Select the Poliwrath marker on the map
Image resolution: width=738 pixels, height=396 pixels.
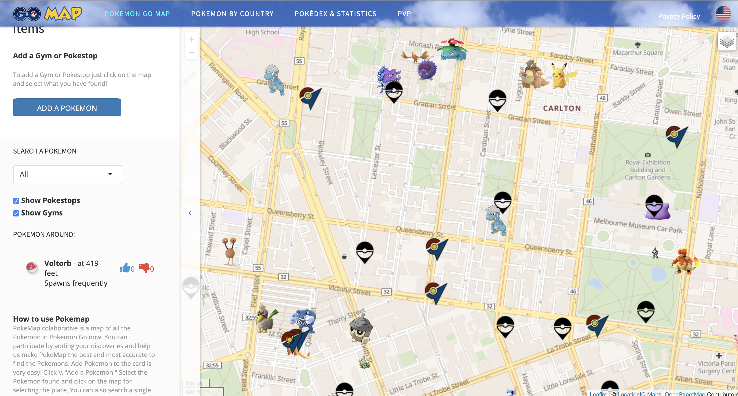(303, 320)
